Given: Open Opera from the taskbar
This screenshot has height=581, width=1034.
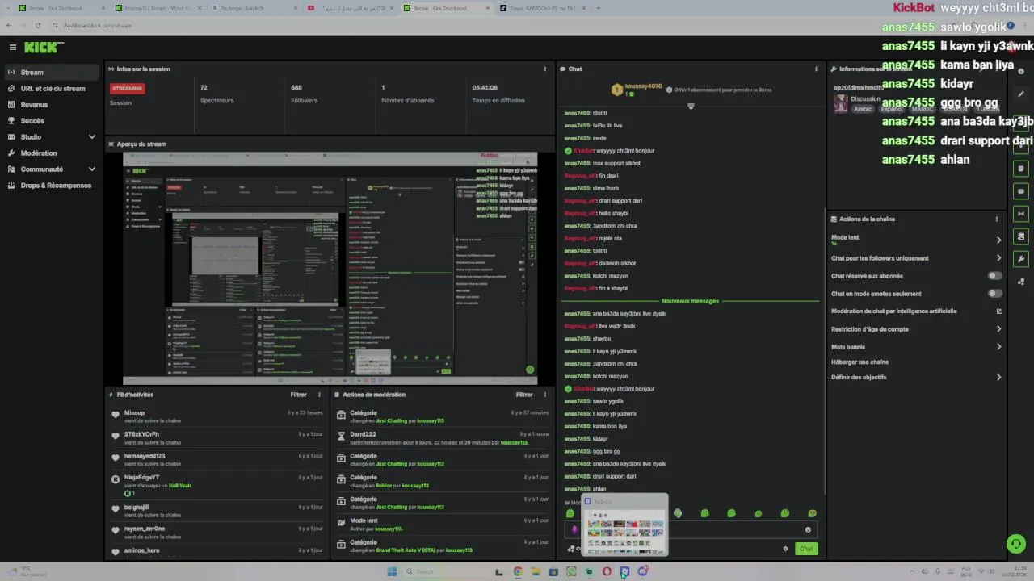Looking at the screenshot, I should [607, 571].
